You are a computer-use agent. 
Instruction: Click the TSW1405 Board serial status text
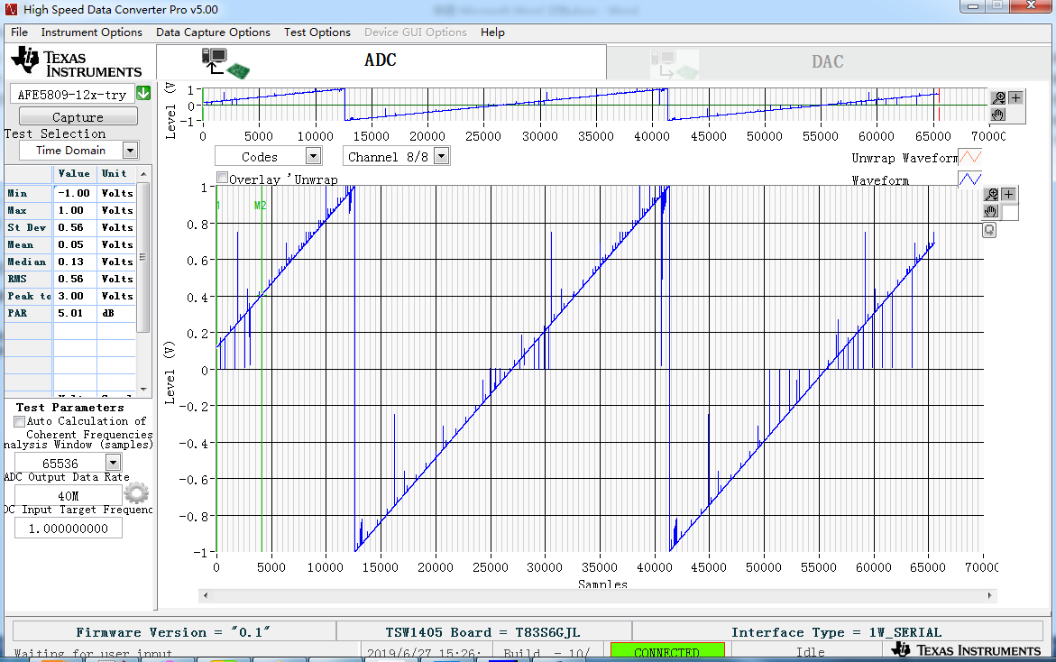tap(482, 631)
